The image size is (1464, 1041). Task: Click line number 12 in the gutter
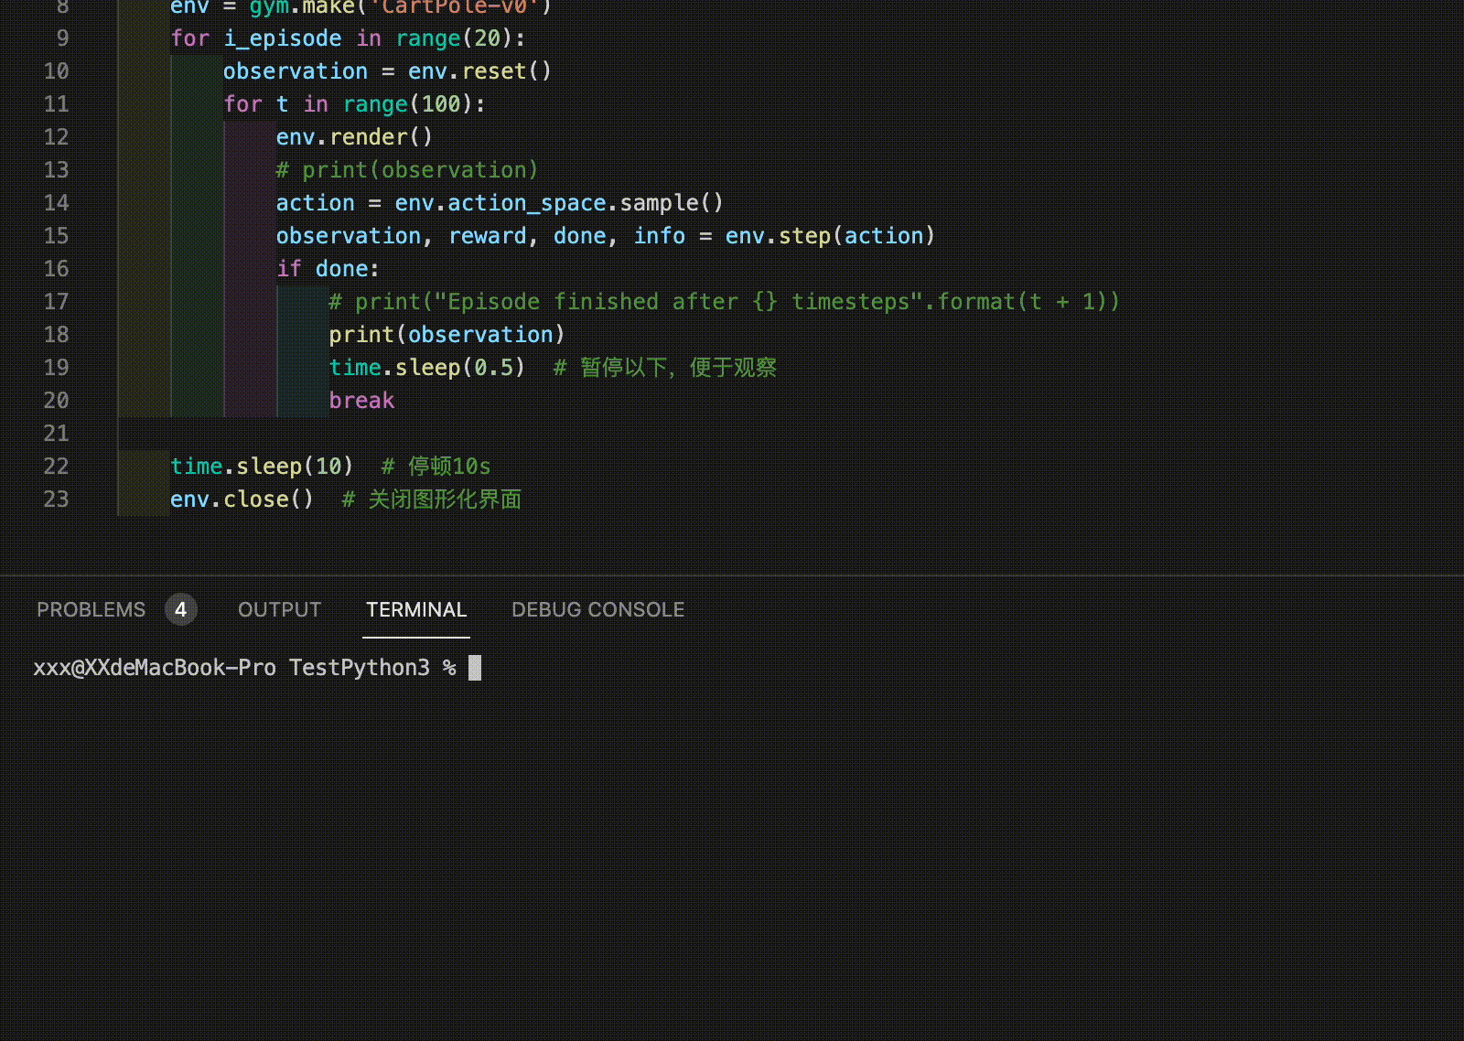[x=56, y=137]
